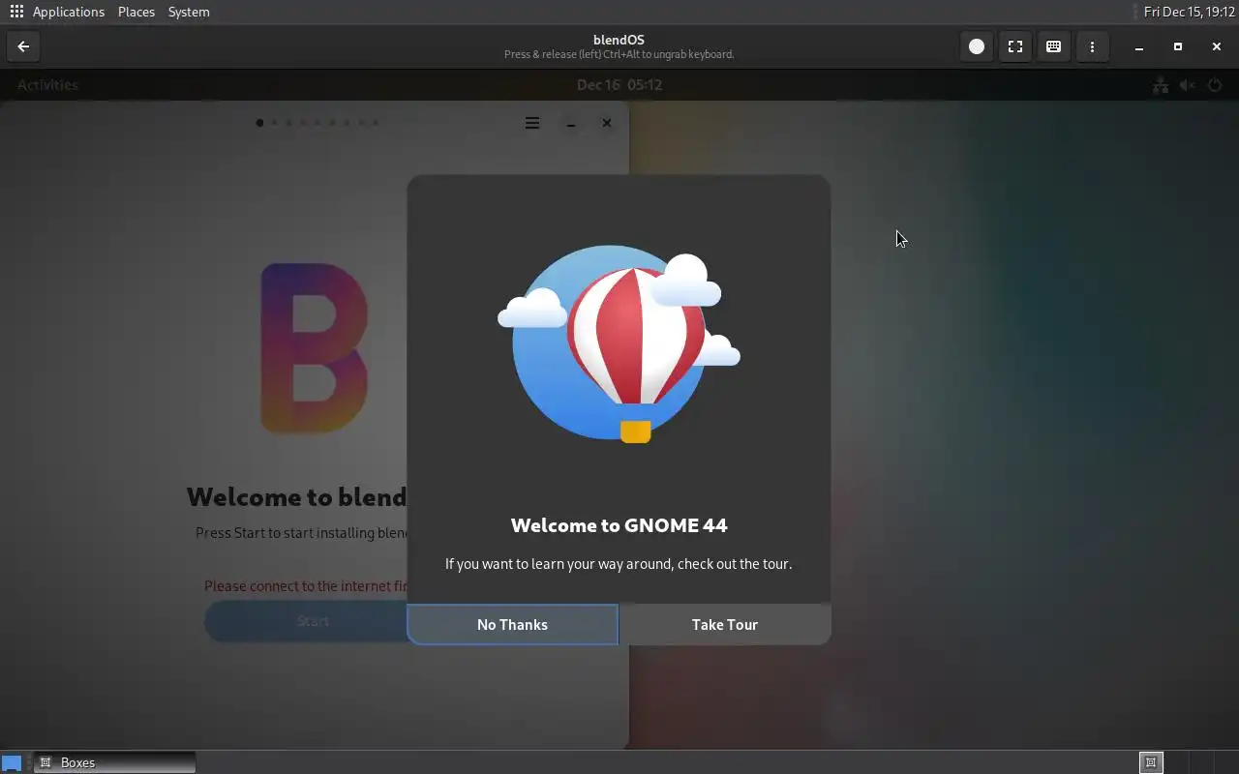1239x774 pixels.
Task: Close the Boxes window
Action: click(1217, 46)
